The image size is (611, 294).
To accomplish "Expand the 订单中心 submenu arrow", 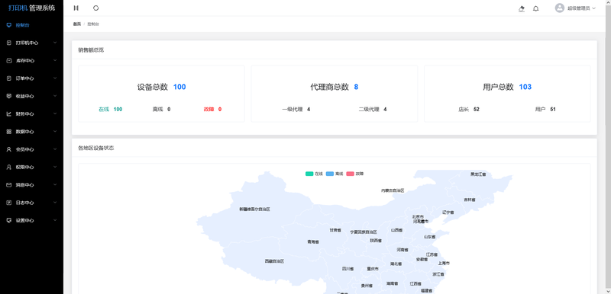I will tap(55, 78).
